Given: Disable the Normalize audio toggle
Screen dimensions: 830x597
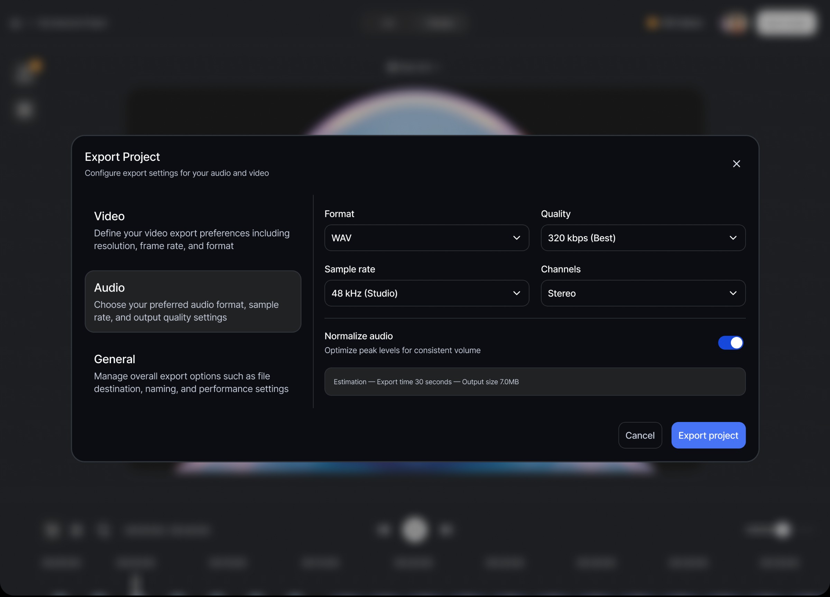Looking at the screenshot, I should click(x=730, y=343).
